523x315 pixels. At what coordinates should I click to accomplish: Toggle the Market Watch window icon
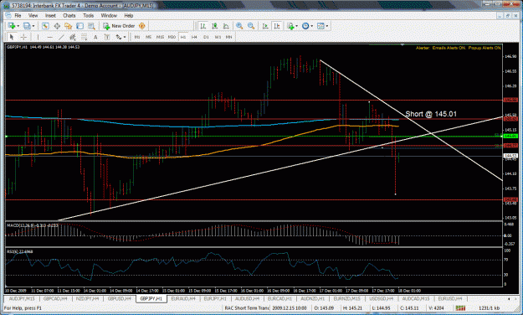[45, 26]
